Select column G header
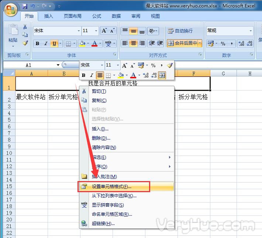 223,74
